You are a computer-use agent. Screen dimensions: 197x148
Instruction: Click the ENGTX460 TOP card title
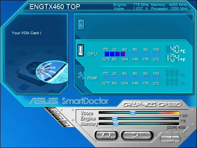55,6
